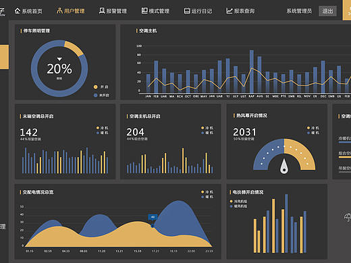
Task: Open the 报表查询 menu item
Action: pyautogui.click(x=240, y=11)
